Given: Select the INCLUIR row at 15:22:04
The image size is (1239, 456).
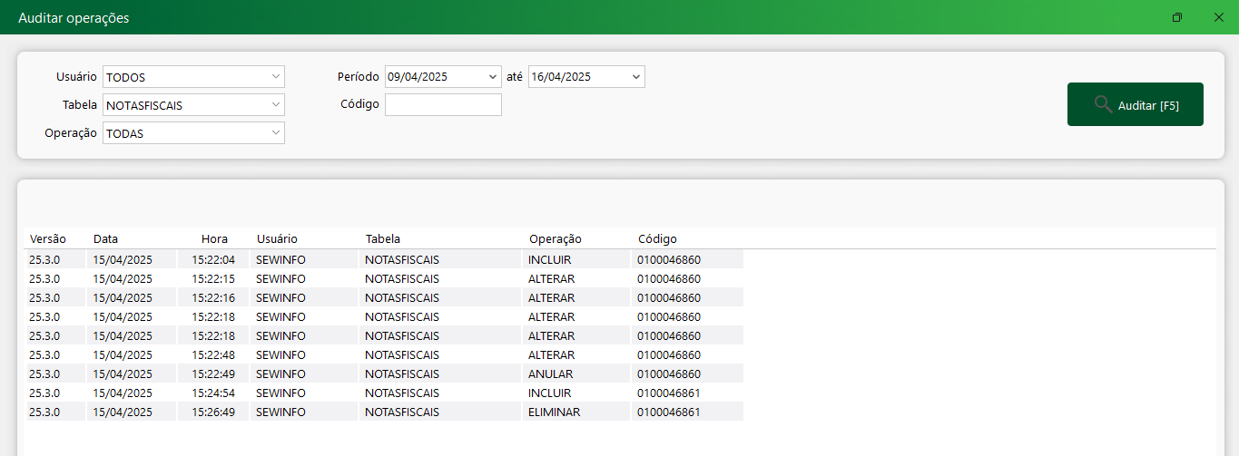Looking at the screenshot, I should 550,260.
